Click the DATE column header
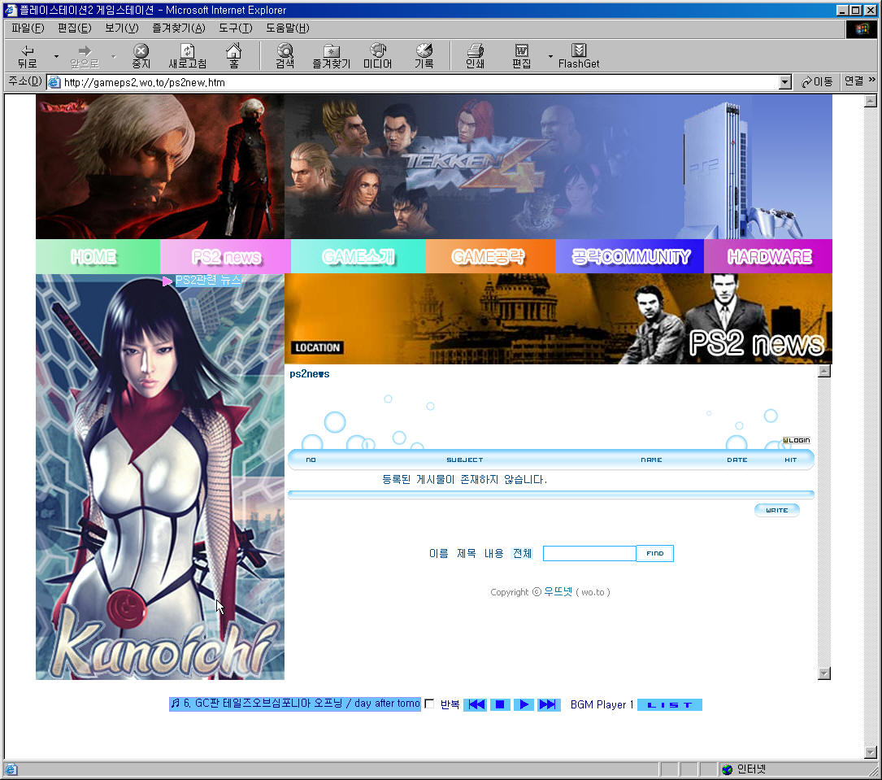Viewport: 882px width, 780px height. 736,460
